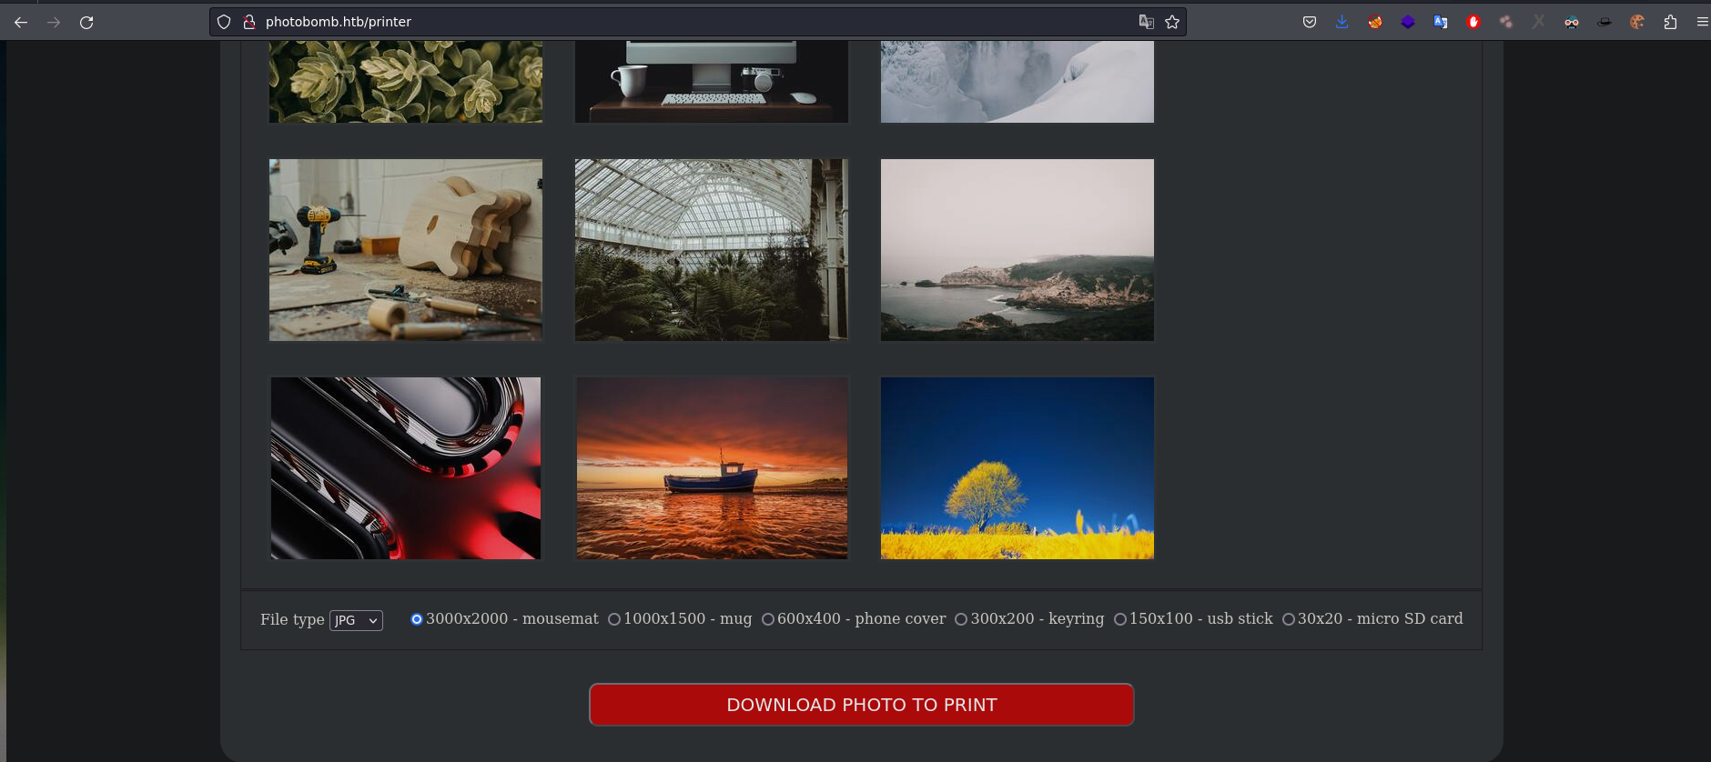Open the Extensions puzzle-piece menu
The image size is (1711, 762).
tap(1670, 22)
